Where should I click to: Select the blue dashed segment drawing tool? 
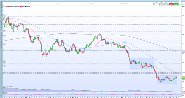pyautogui.click(x=1, y=39)
